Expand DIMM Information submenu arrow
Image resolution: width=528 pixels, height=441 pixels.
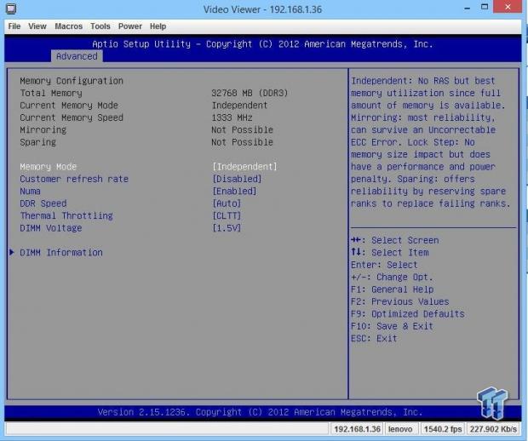(x=12, y=252)
